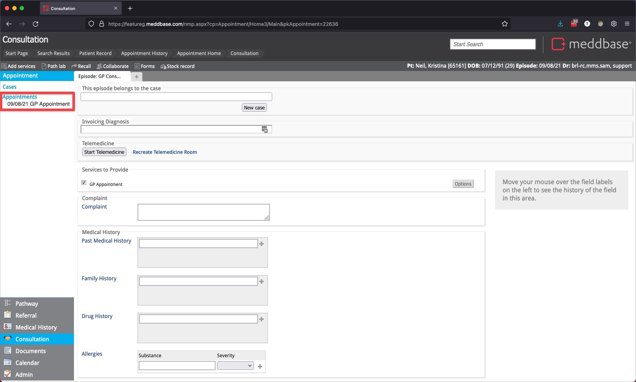Screen dimensions: 636x382
Task: Select the 09/08/21 GP Appointment entry
Action: click(x=38, y=104)
